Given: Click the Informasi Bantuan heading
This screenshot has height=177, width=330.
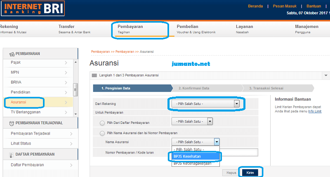Looking at the screenshot, I should [293, 99].
